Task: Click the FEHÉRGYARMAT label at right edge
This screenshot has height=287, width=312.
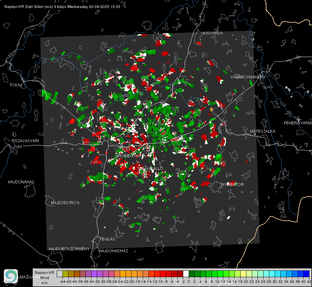Action: pyautogui.click(x=298, y=123)
